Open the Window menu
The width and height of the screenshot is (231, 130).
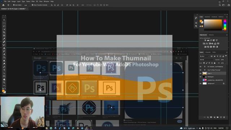click(46, 1)
